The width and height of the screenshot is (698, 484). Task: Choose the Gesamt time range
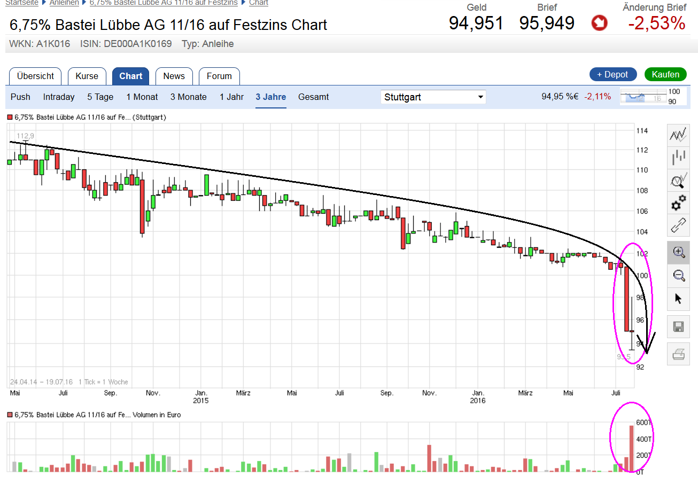[313, 97]
